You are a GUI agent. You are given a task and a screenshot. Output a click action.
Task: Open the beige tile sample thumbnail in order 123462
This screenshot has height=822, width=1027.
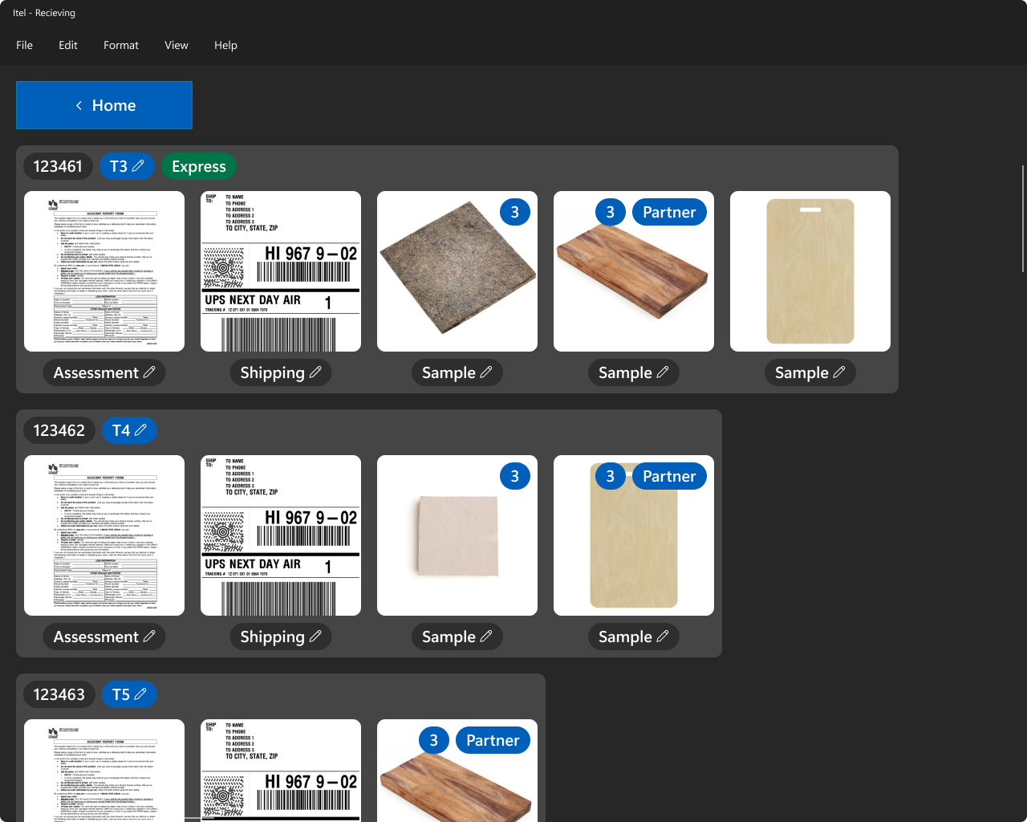coord(457,535)
